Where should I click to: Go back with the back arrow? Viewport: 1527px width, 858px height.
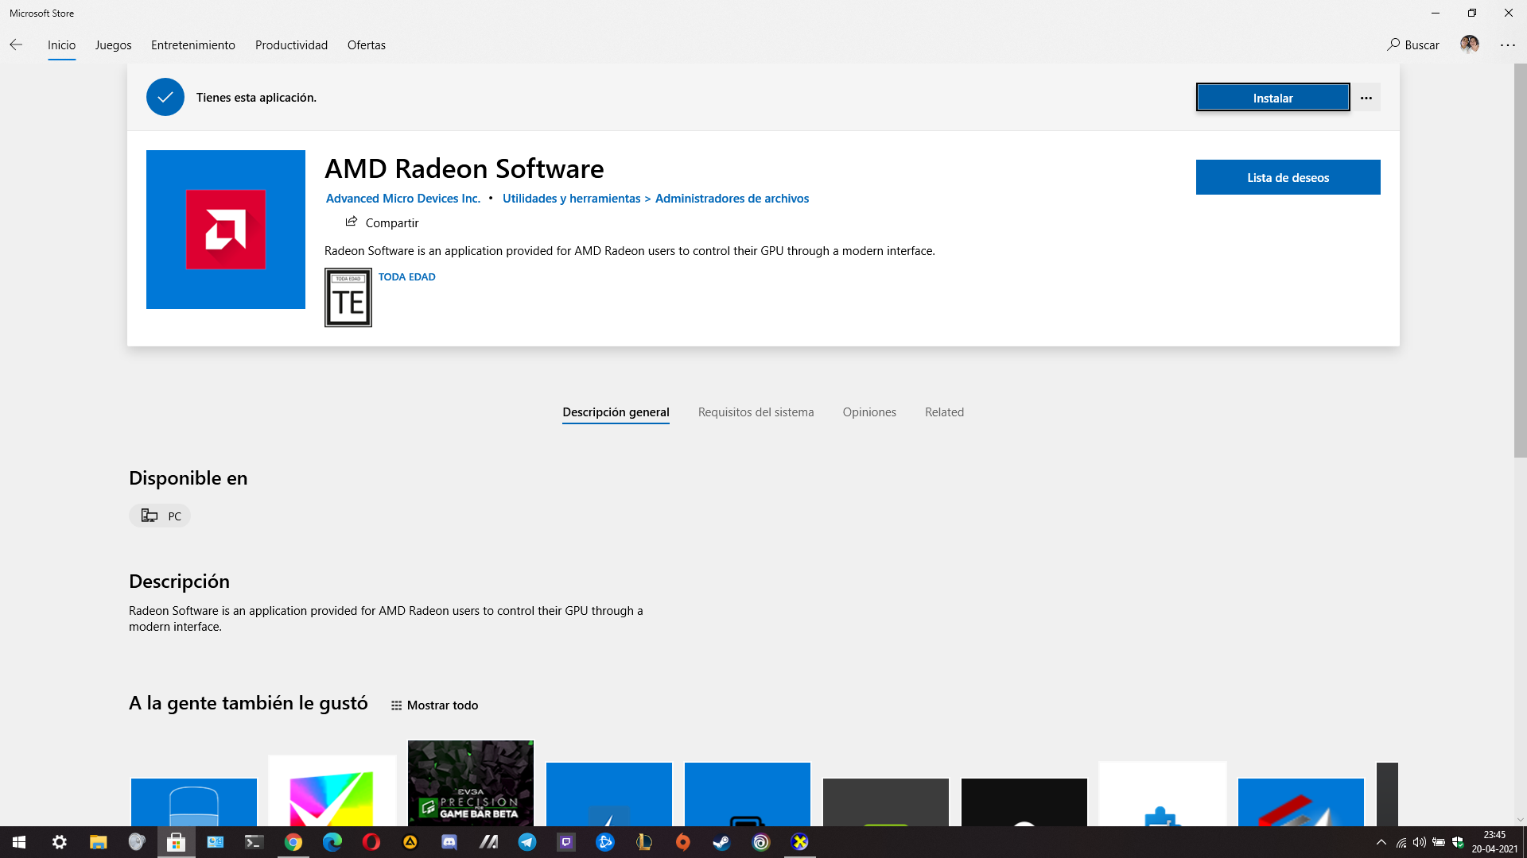tap(16, 45)
